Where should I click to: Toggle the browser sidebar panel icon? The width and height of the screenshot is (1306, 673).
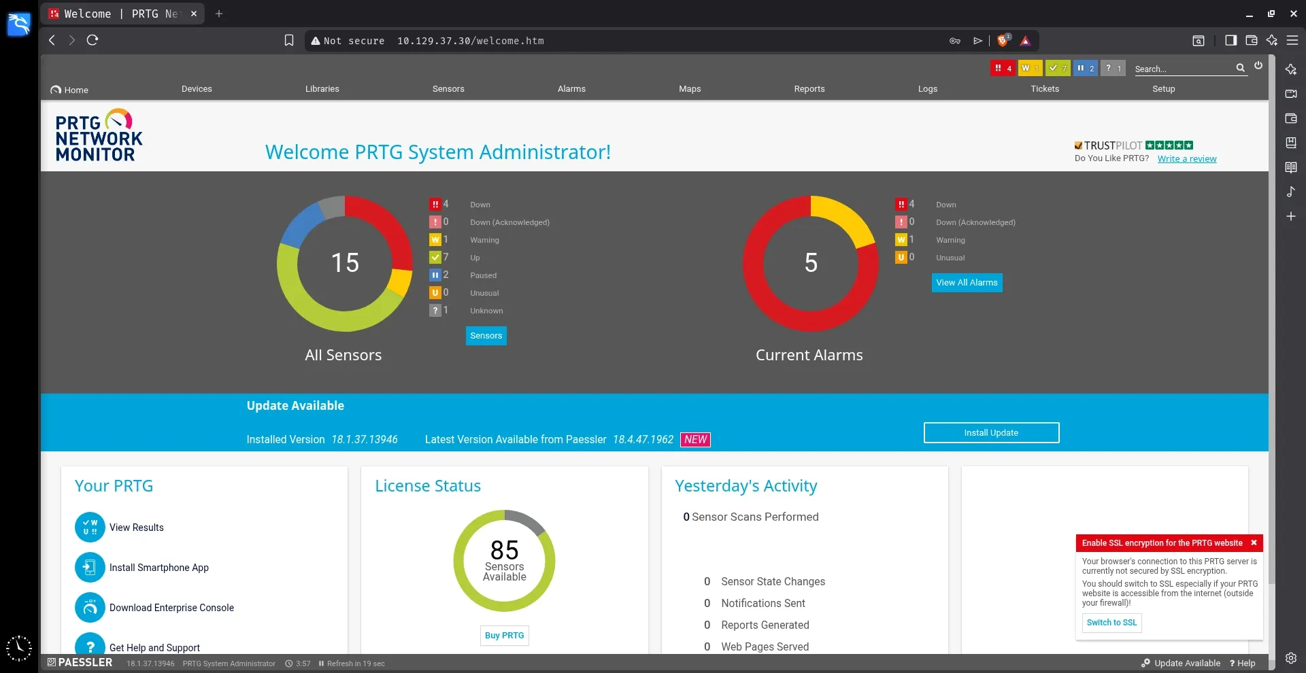pos(1230,41)
